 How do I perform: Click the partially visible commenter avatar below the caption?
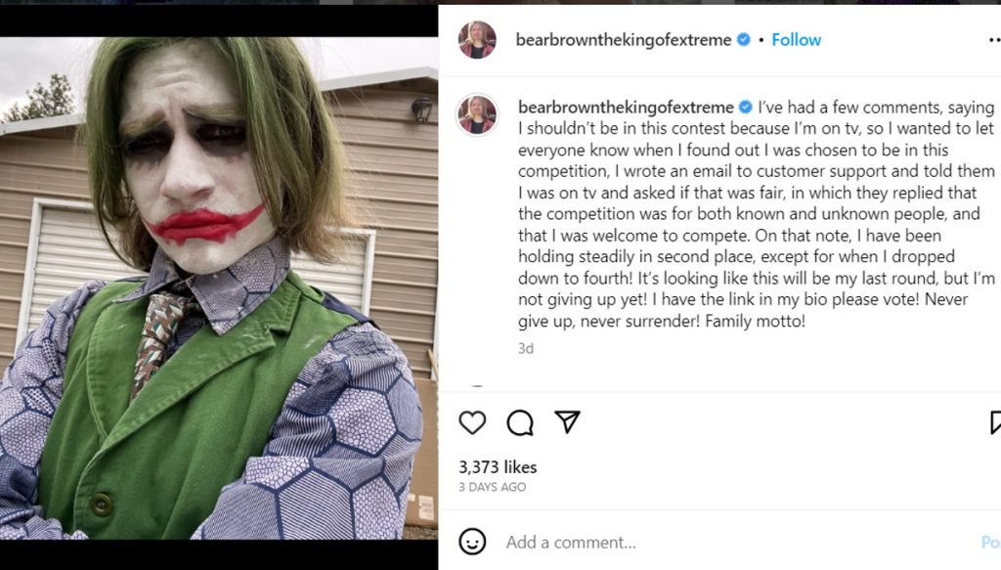(477, 388)
